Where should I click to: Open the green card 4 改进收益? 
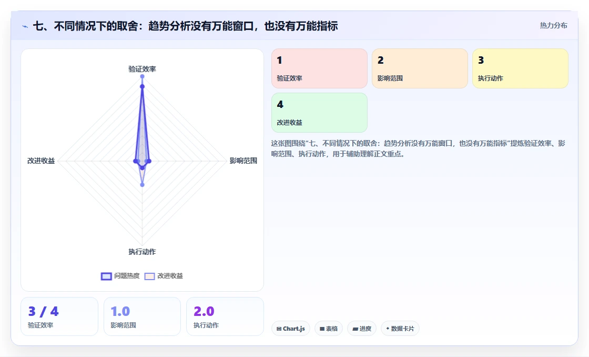pyautogui.click(x=319, y=113)
